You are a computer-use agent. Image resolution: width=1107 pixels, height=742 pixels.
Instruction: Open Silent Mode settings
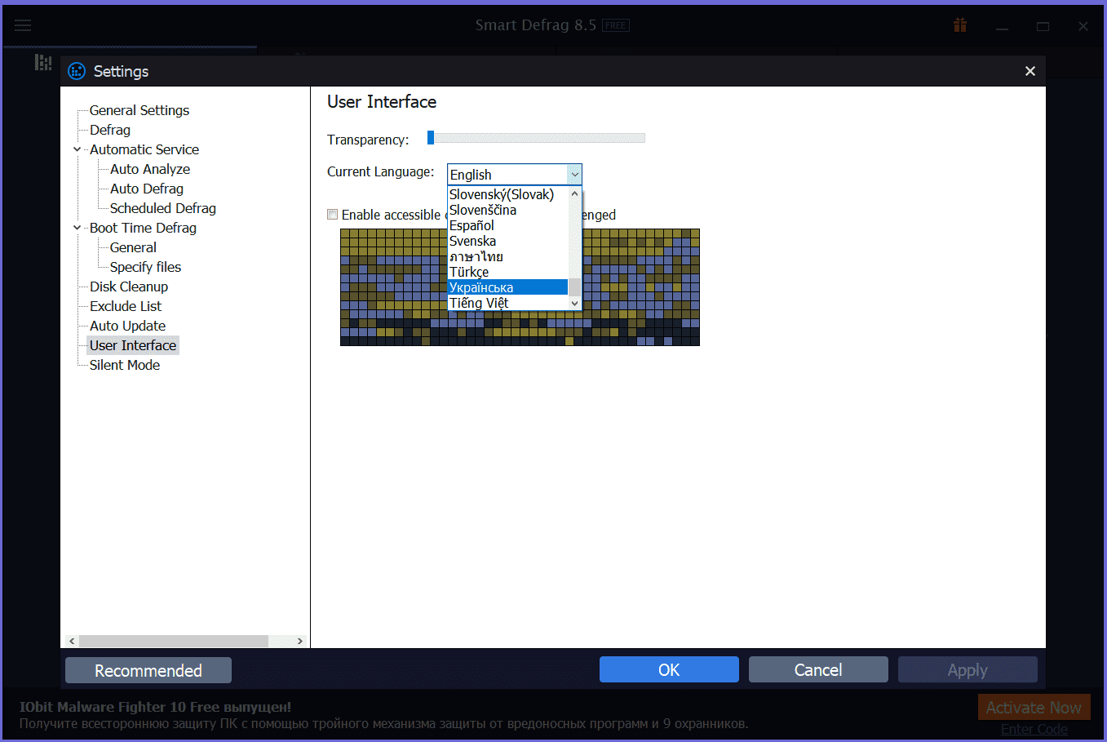coord(125,365)
